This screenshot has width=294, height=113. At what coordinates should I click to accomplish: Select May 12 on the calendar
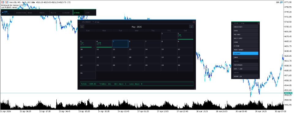click(x=120, y=52)
